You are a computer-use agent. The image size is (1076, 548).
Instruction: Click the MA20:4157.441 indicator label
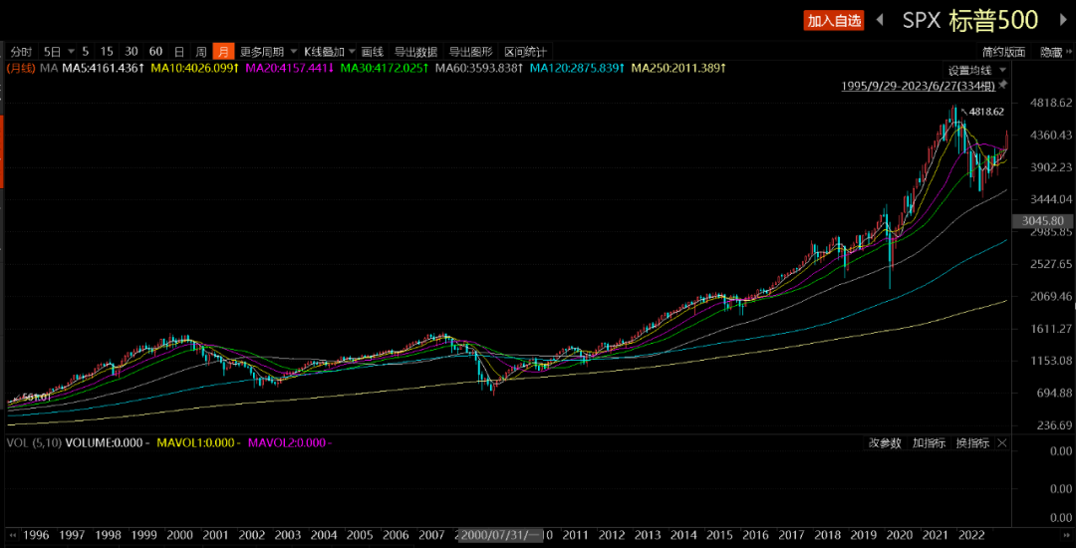[x=290, y=68]
